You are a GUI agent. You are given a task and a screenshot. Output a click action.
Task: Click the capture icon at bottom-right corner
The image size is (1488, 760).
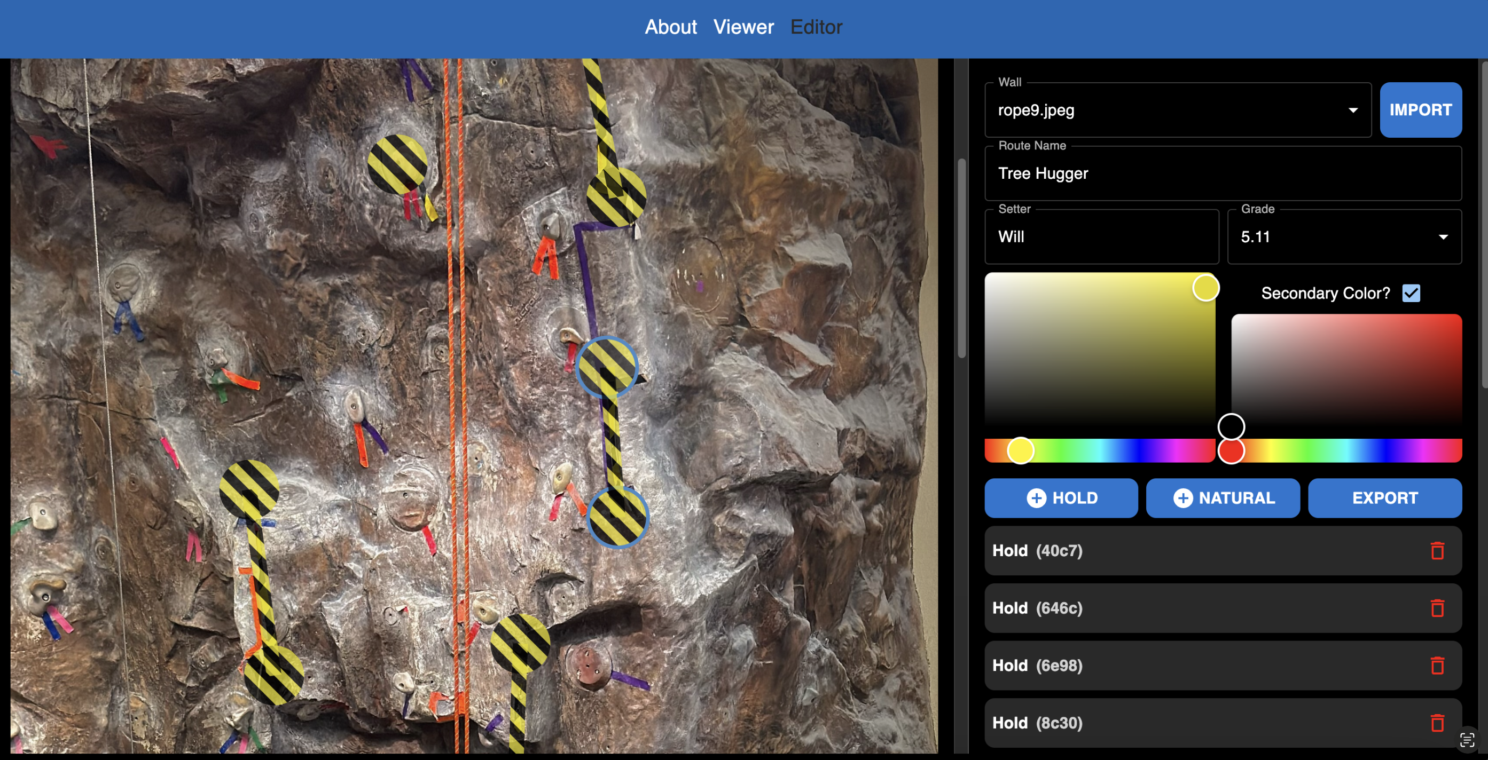[x=1467, y=740]
